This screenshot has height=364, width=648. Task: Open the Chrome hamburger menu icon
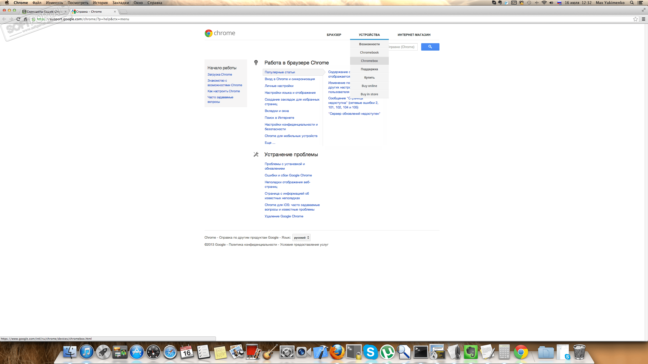pos(643,19)
